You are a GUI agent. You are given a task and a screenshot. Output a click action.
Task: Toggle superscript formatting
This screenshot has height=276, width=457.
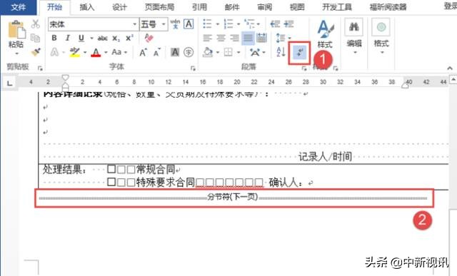[x=129, y=38]
